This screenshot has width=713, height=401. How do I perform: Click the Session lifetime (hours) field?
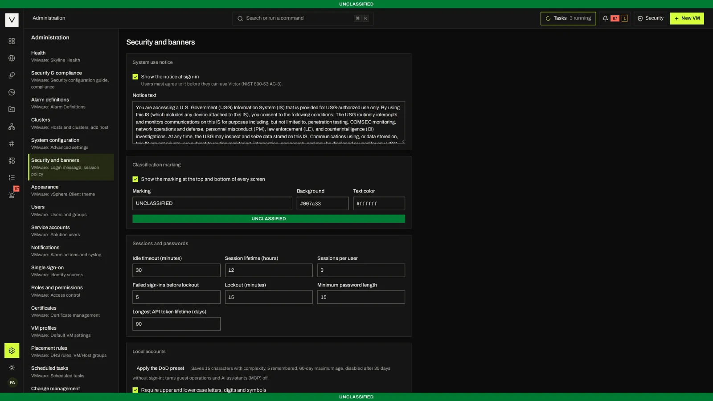click(269, 270)
